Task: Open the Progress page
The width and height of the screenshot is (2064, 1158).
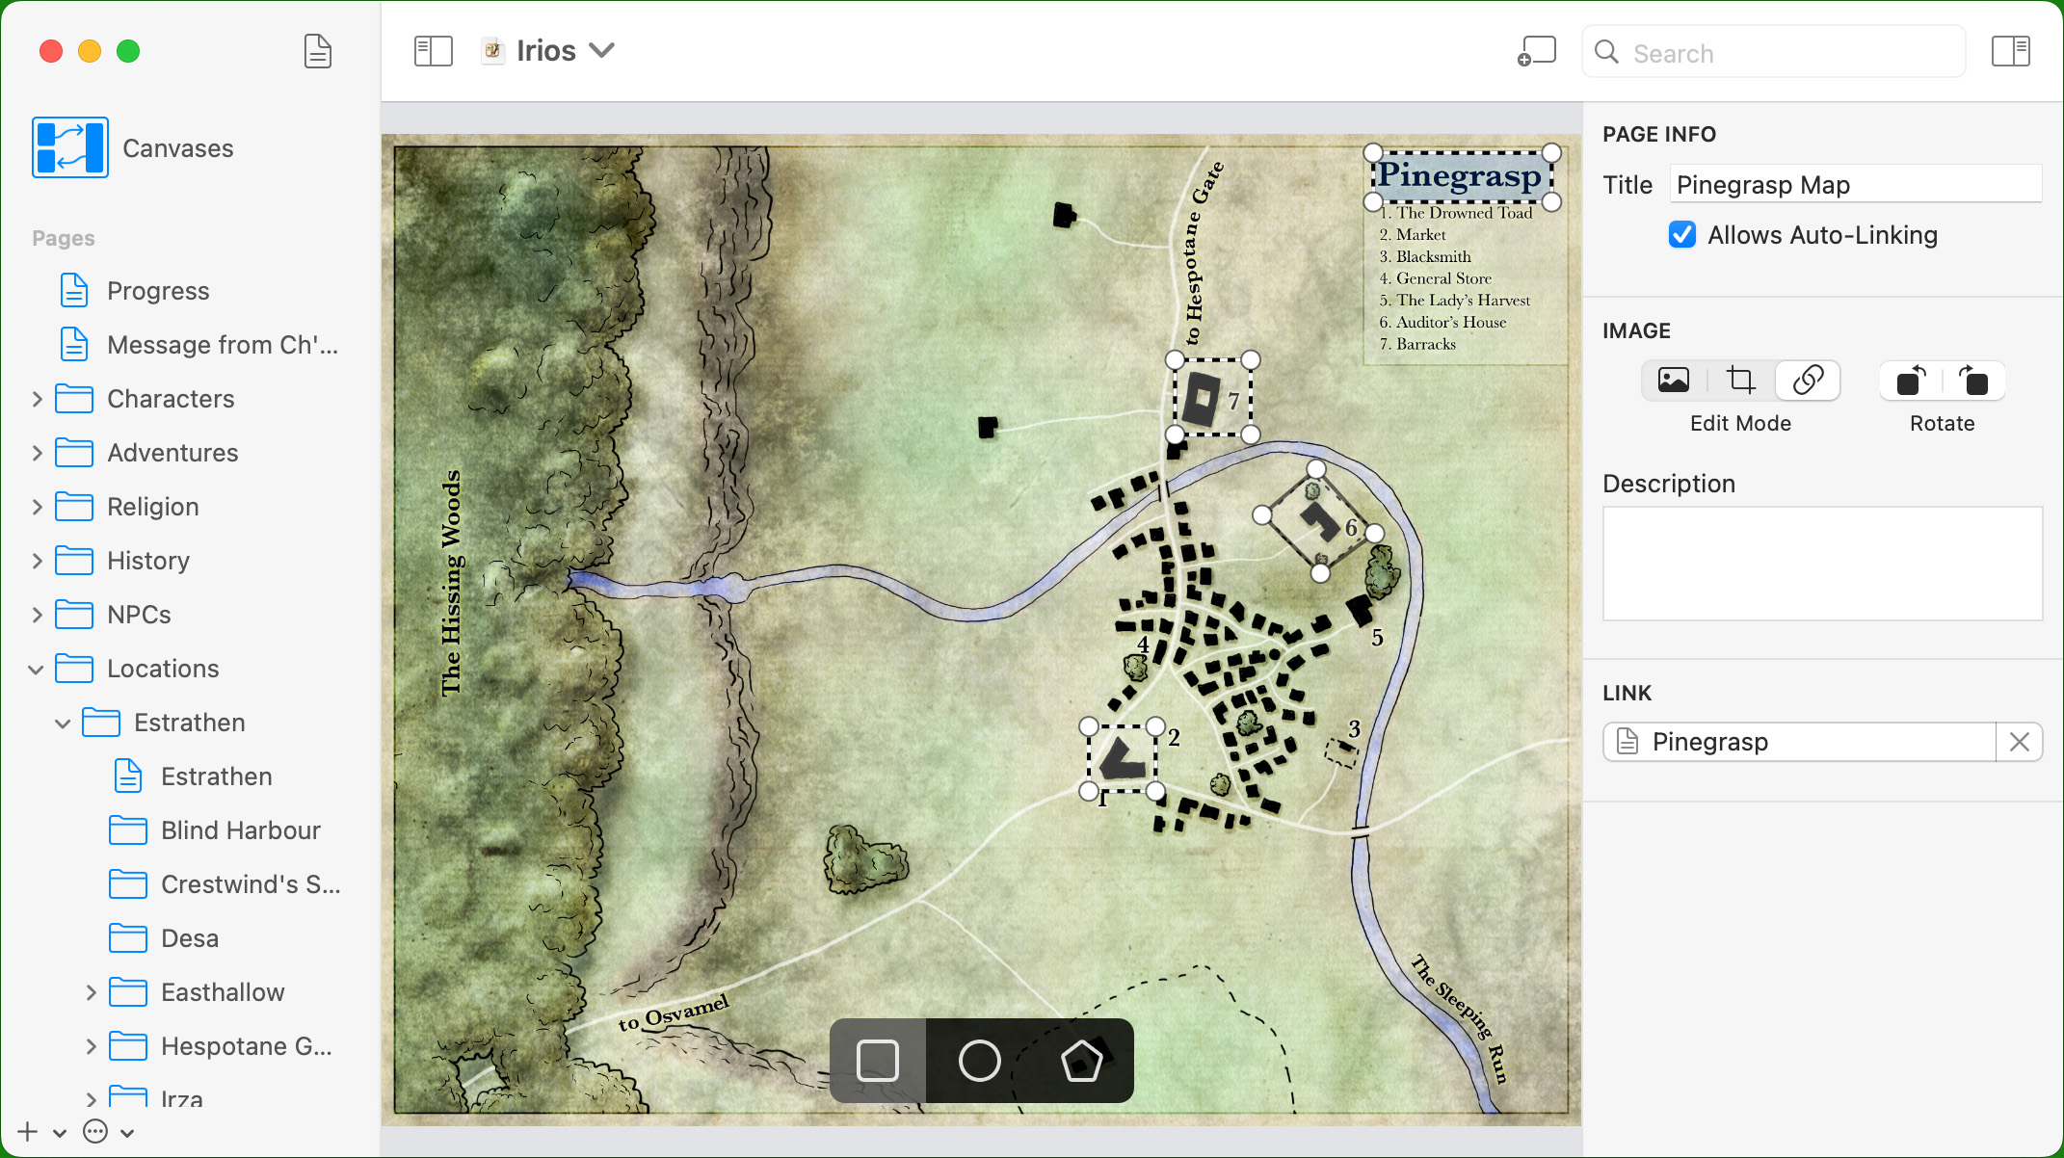Action: pyautogui.click(x=158, y=291)
